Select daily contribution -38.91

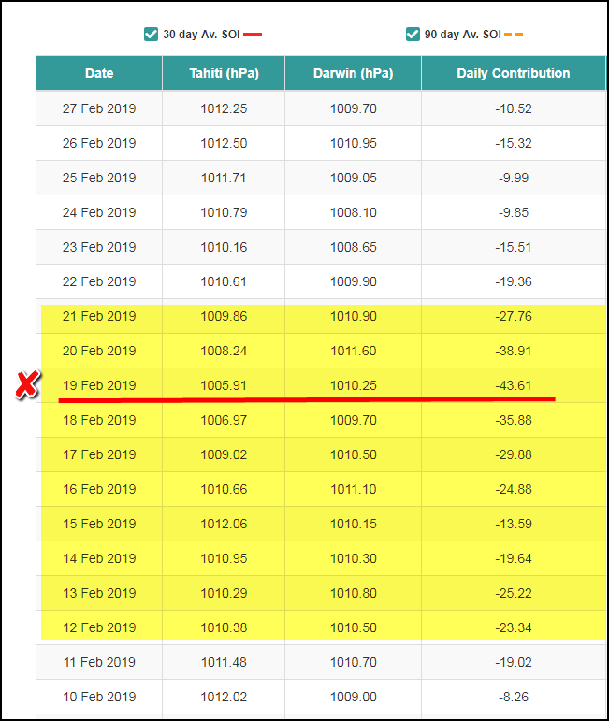coord(514,351)
